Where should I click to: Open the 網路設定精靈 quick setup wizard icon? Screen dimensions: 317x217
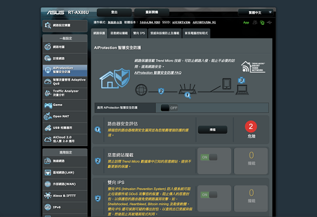(48, 25)
